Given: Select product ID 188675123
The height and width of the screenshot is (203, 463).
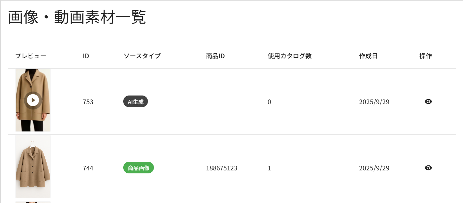Looking at the screenshot, I should click(x=222, y=168).
